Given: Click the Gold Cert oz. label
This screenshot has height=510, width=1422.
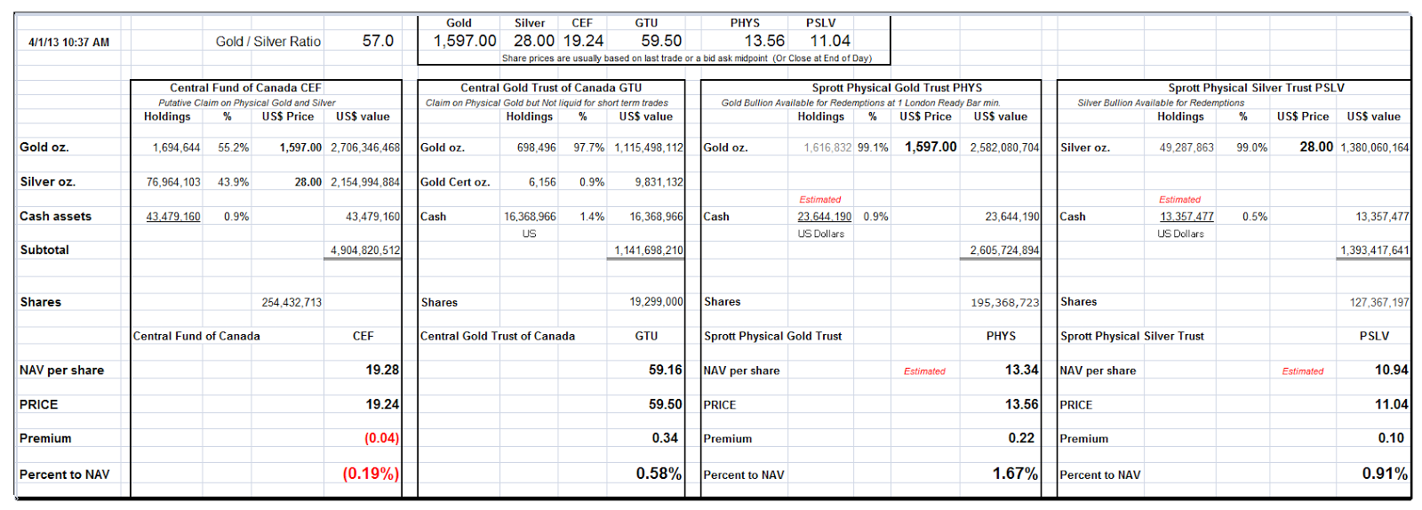Looking at the screenshot, I should tap(455, 182).
